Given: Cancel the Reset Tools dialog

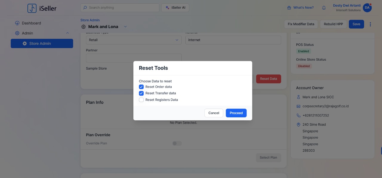Looking at the screenshot, I should pyautogui.click(x=214, y=113).
